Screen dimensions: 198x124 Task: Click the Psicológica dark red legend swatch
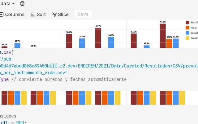(x=187, y=22)
